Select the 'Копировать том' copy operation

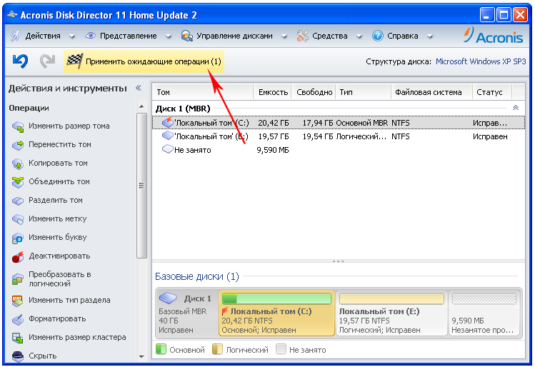coord(58,163)
